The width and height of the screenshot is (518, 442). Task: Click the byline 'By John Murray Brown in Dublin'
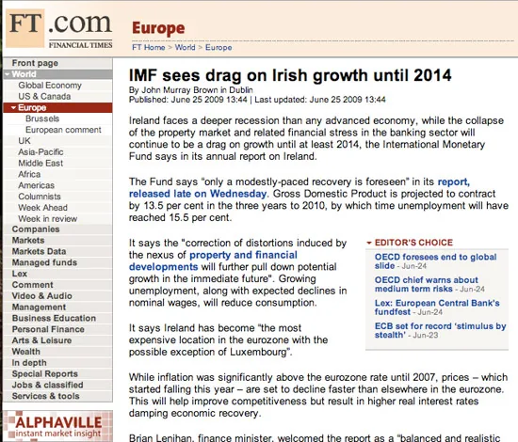191,90
